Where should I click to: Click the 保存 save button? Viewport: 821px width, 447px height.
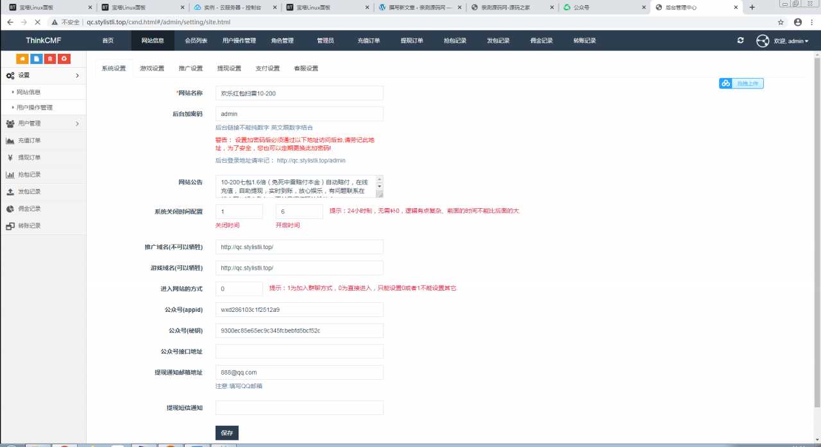pos(226,432)
